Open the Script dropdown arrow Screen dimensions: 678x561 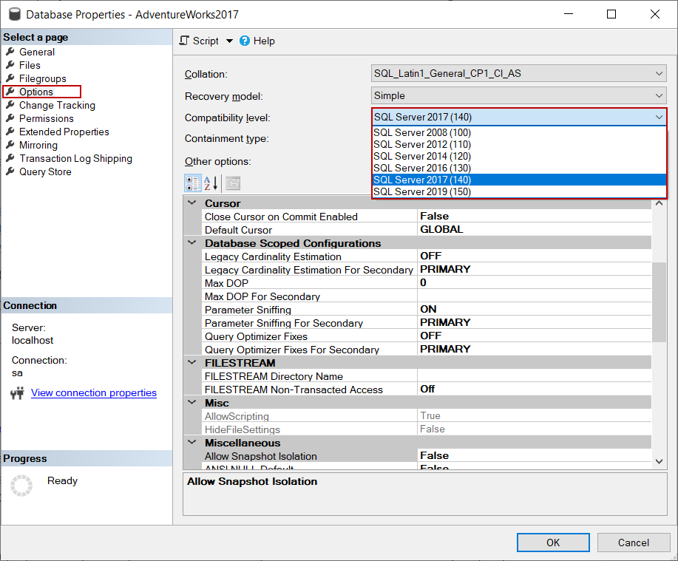point(229,41)
